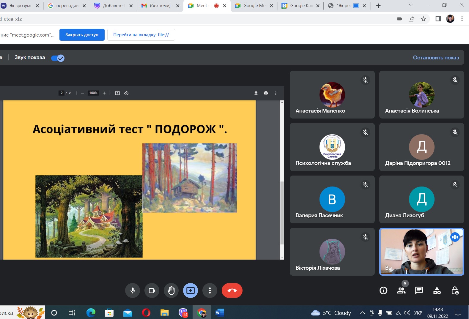Turn off the camera in Meet

152,290
